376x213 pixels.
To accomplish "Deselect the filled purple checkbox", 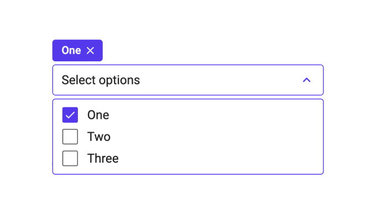I will (70, 115).
